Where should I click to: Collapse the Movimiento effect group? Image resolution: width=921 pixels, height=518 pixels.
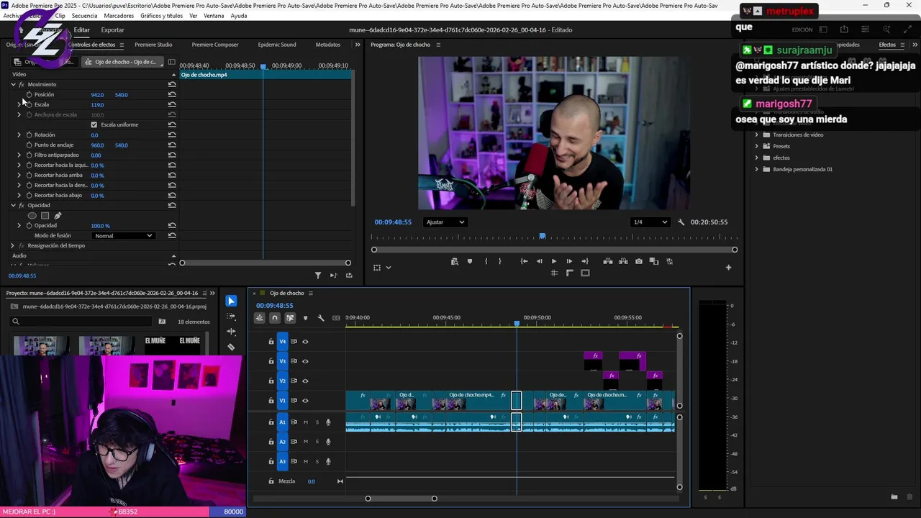13,84
